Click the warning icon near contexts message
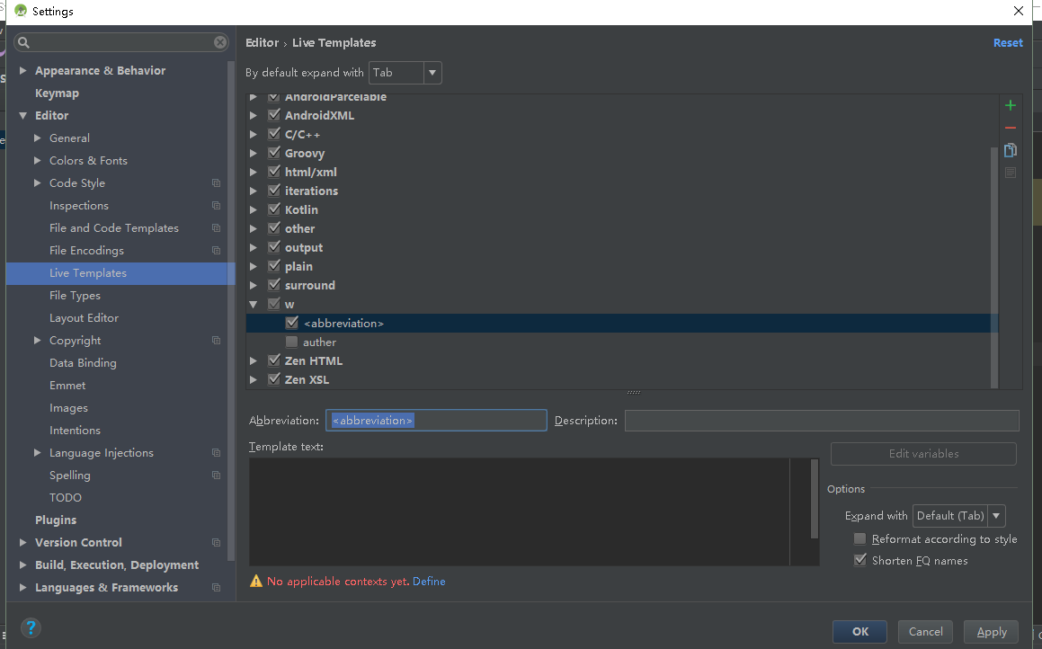This screenshot has width=1042, height=649. [x=256, y=582]
